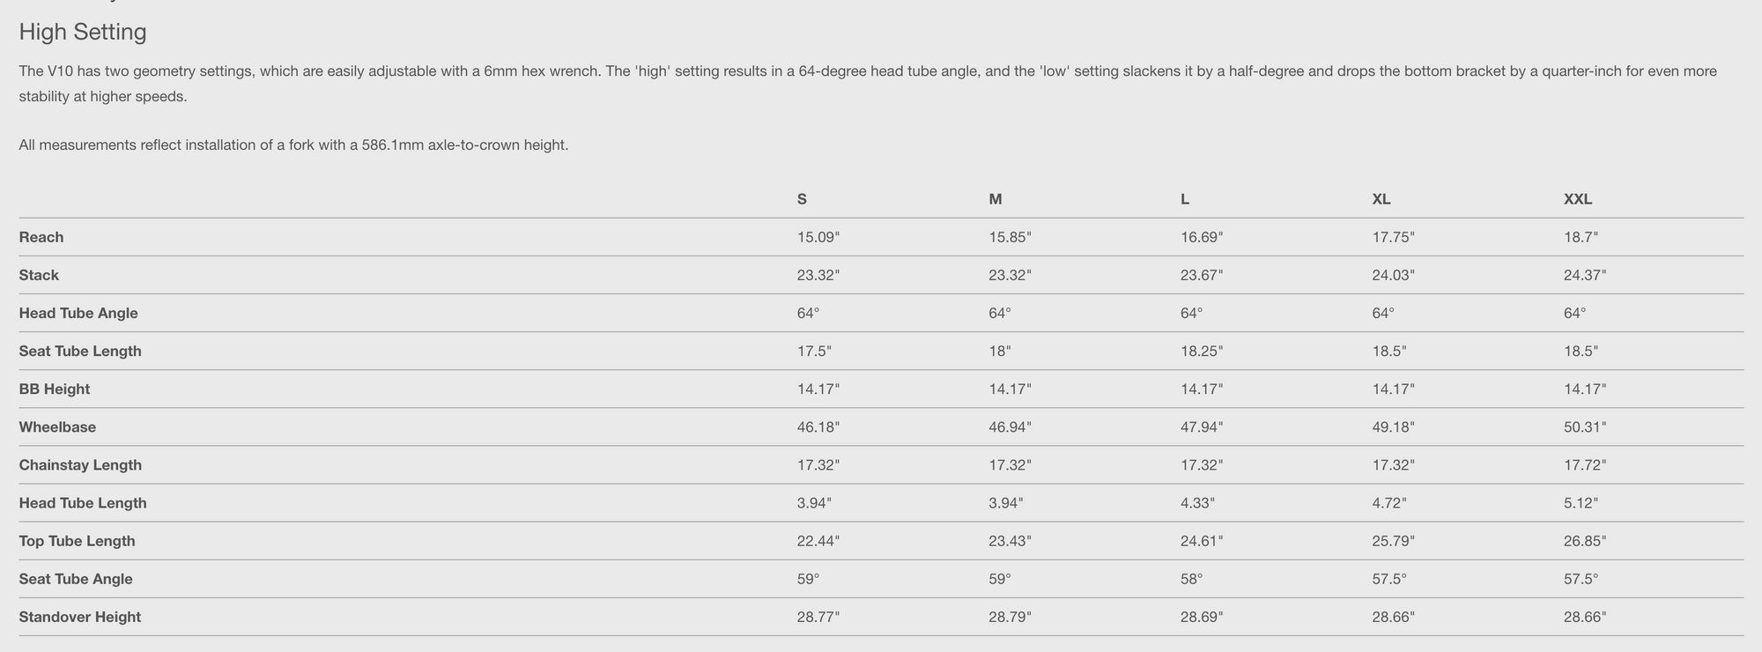Click the Wheelbase row label

tap(57, 427)
